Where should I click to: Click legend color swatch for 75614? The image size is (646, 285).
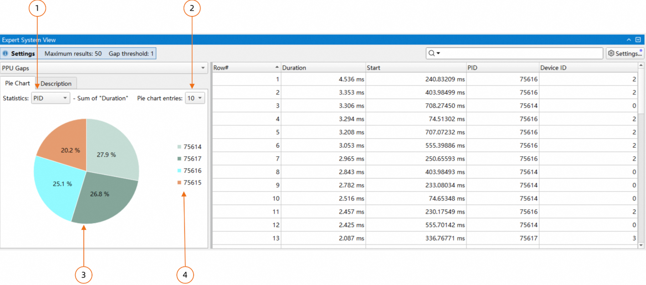179,147
